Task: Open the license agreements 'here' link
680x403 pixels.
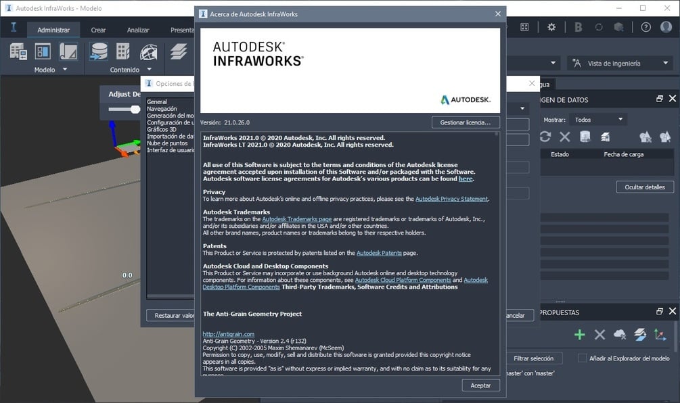Action: [466, 179]
